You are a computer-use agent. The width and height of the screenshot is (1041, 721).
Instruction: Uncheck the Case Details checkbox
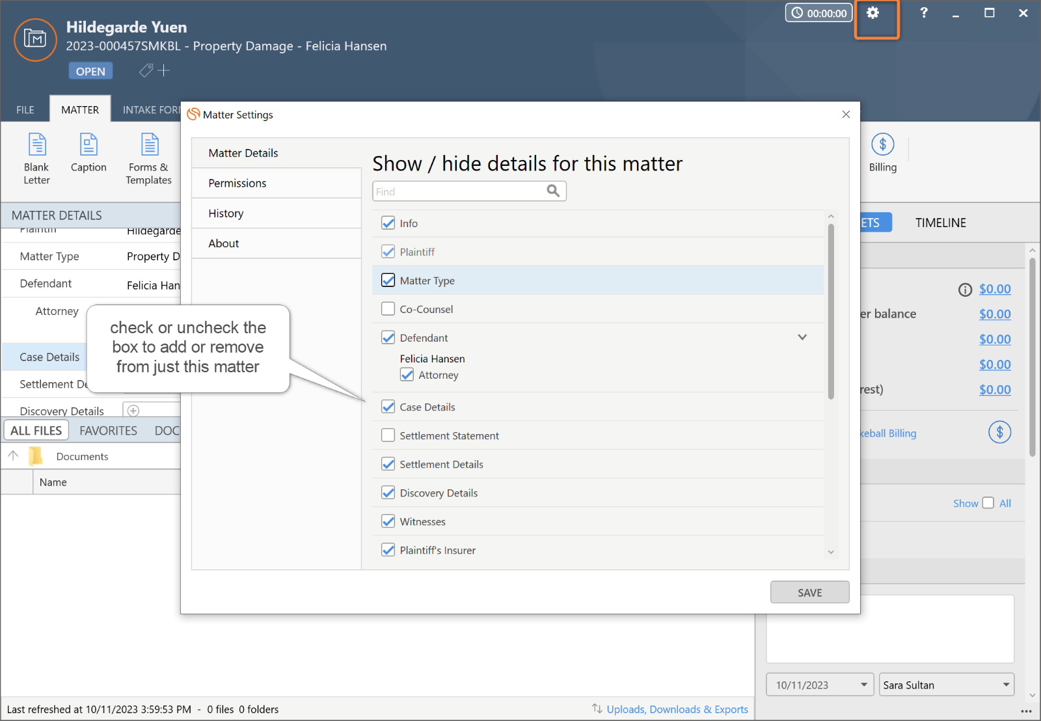click(388, 407)
